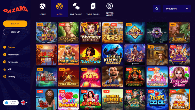The image size is (195, 110).
Task: Launch the Sweet Bonanza game thumbnail
Action: pyautogui.click(x=68, y=99)
